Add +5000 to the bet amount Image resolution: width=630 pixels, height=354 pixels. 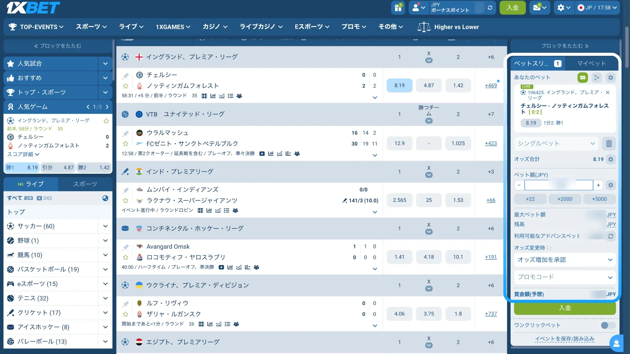point(599,199)
